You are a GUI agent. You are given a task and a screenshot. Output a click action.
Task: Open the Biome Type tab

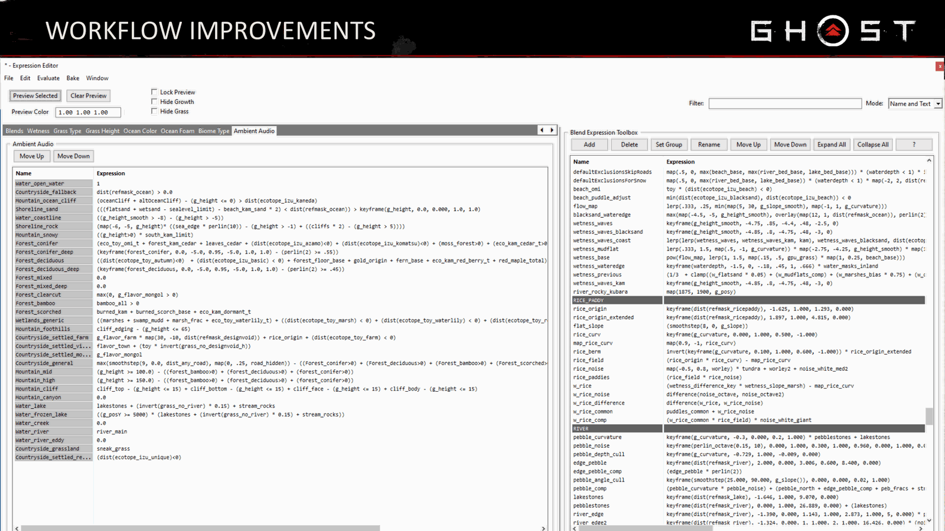(x=214, y=131)
